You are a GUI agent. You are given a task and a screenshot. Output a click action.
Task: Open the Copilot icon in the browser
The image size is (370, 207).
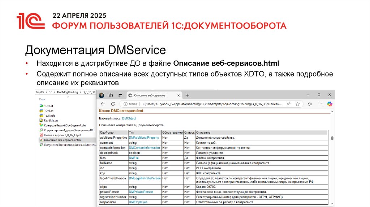coord(330,104)
